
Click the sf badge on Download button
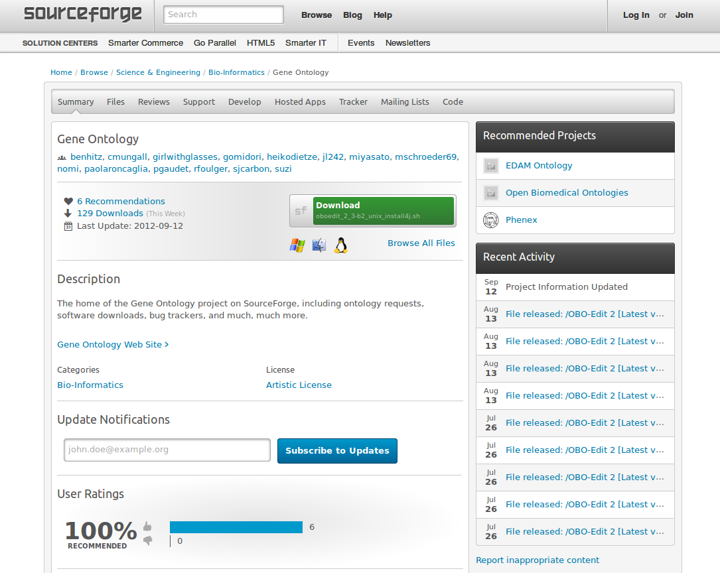coord(301,211)
